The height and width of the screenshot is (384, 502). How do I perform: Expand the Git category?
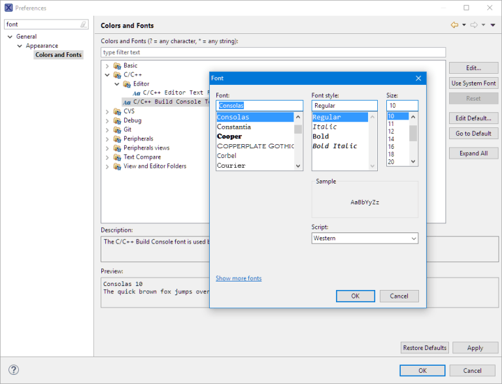pos(107,130)
